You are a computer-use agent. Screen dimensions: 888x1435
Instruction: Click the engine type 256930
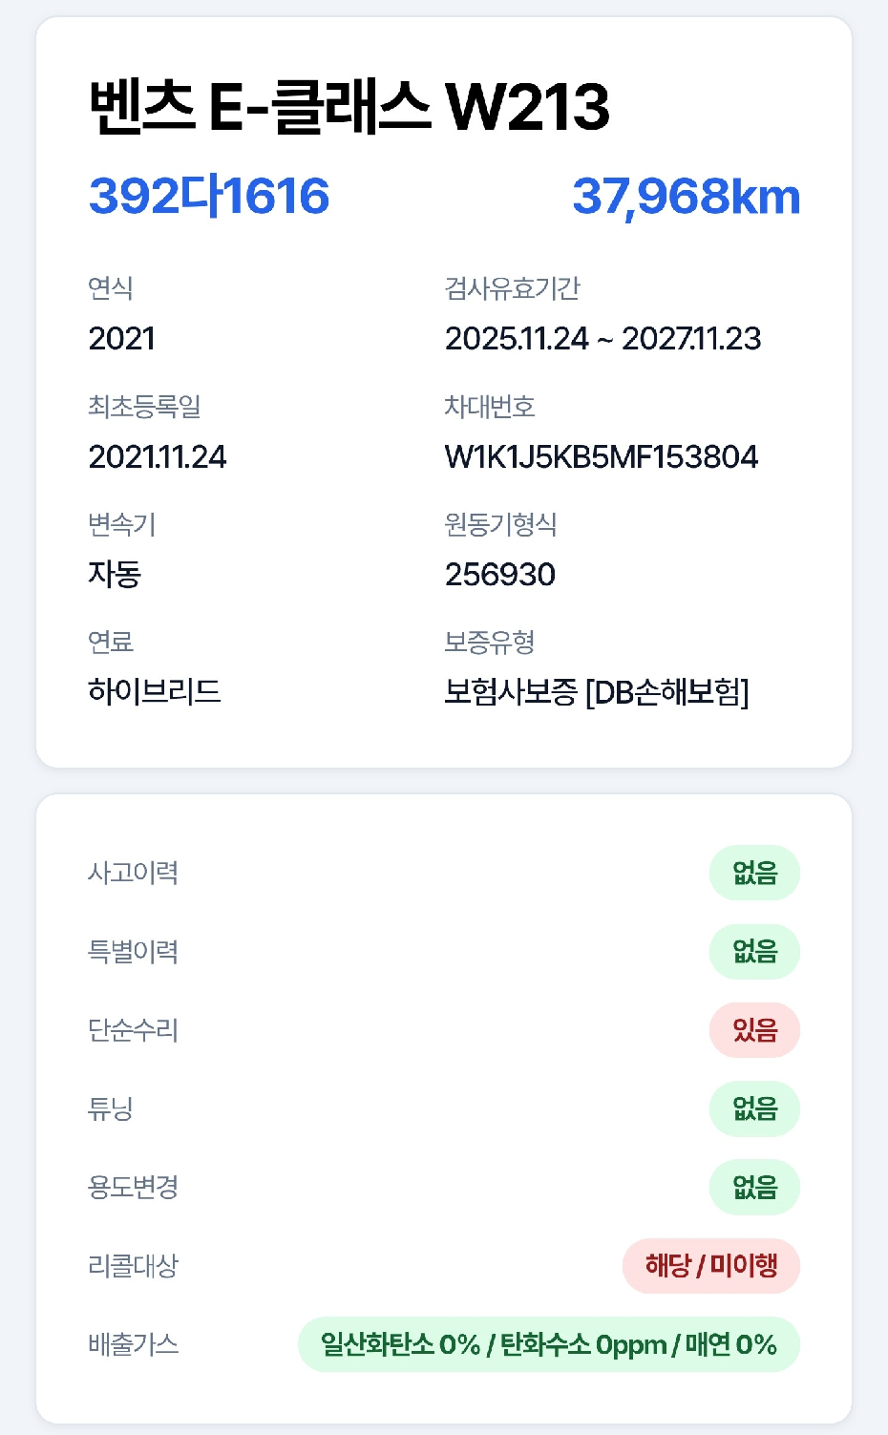coord(500,574)
